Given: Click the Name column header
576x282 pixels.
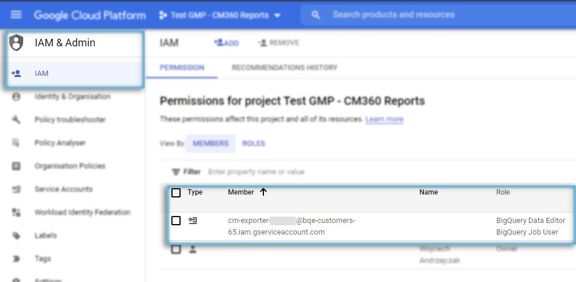Looking at the screenshot, I should tap(429, 192).
